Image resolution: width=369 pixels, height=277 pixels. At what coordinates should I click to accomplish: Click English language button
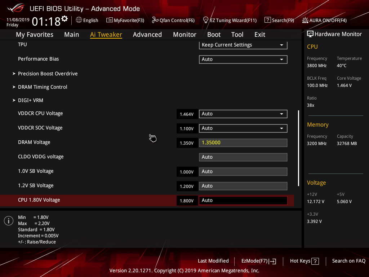click(x=87, y=20)
